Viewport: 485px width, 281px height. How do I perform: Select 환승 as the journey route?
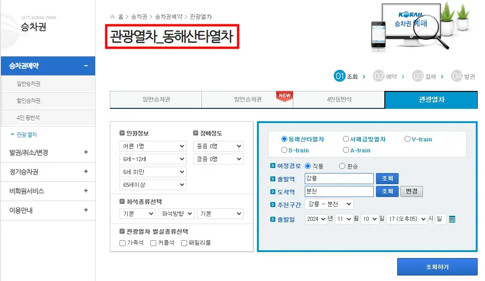(x=342, y=166)
